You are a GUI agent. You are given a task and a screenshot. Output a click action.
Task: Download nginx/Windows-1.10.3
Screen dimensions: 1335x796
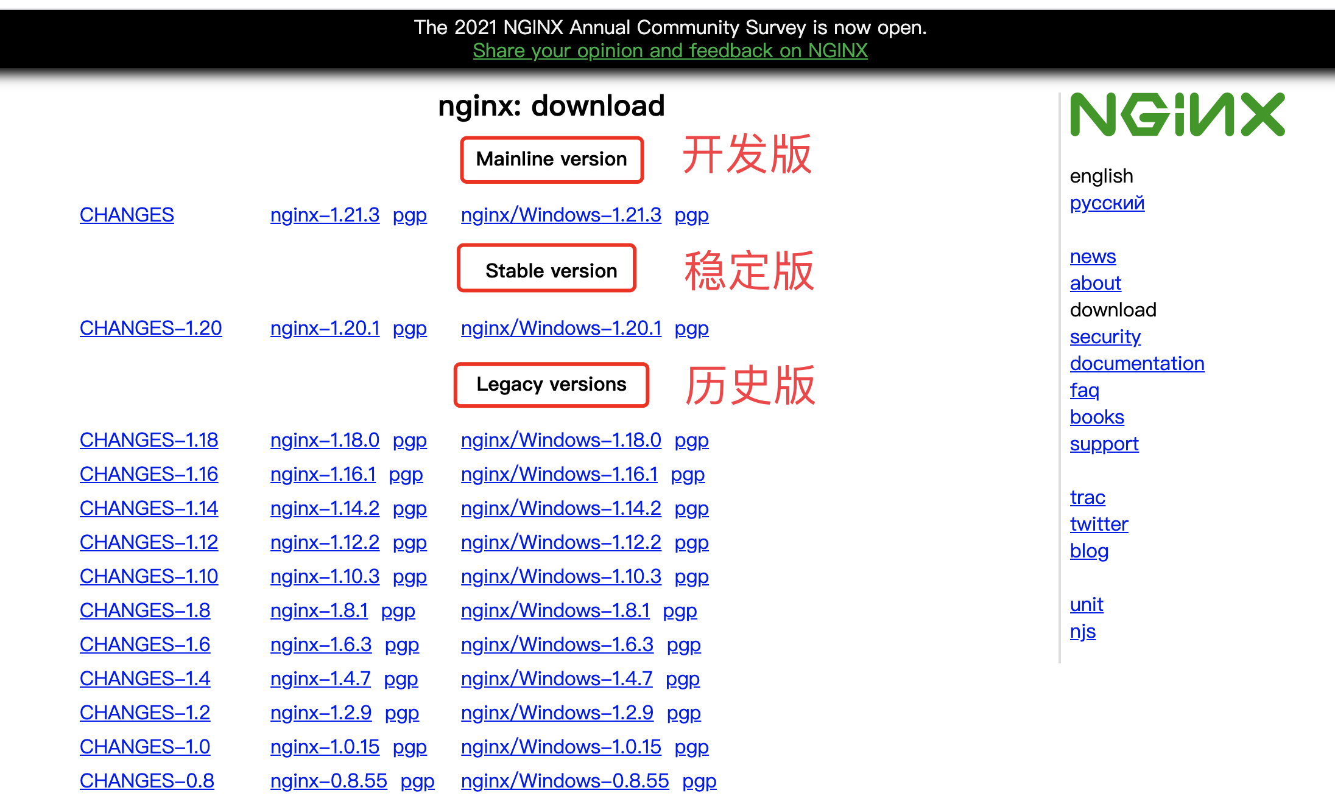tap(561, 576)
